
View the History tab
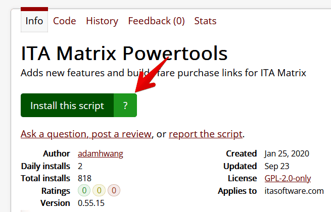[102, 21]
